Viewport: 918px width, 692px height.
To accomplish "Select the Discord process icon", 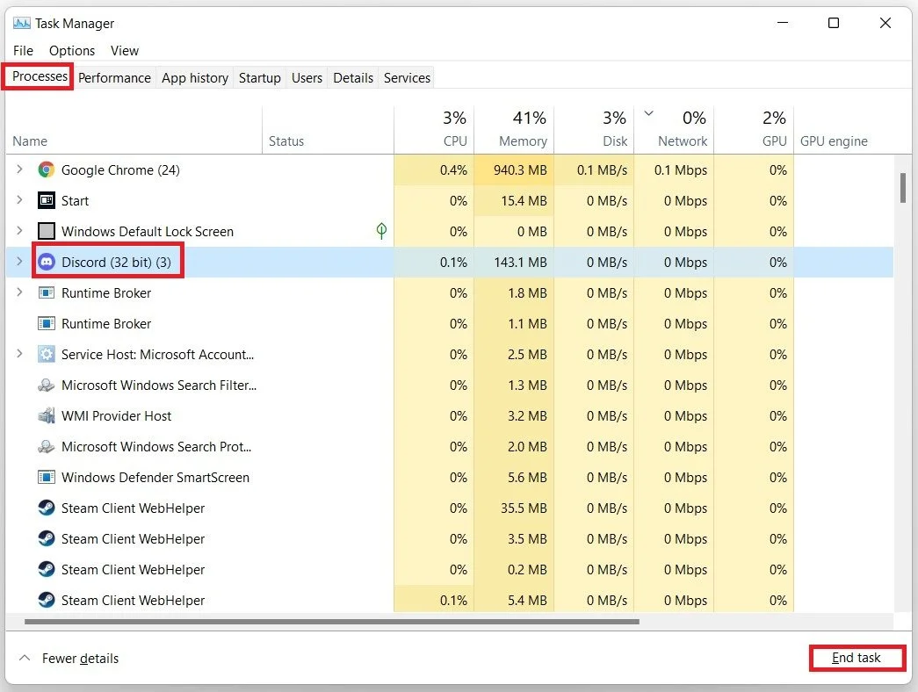I will click(47, 262).
